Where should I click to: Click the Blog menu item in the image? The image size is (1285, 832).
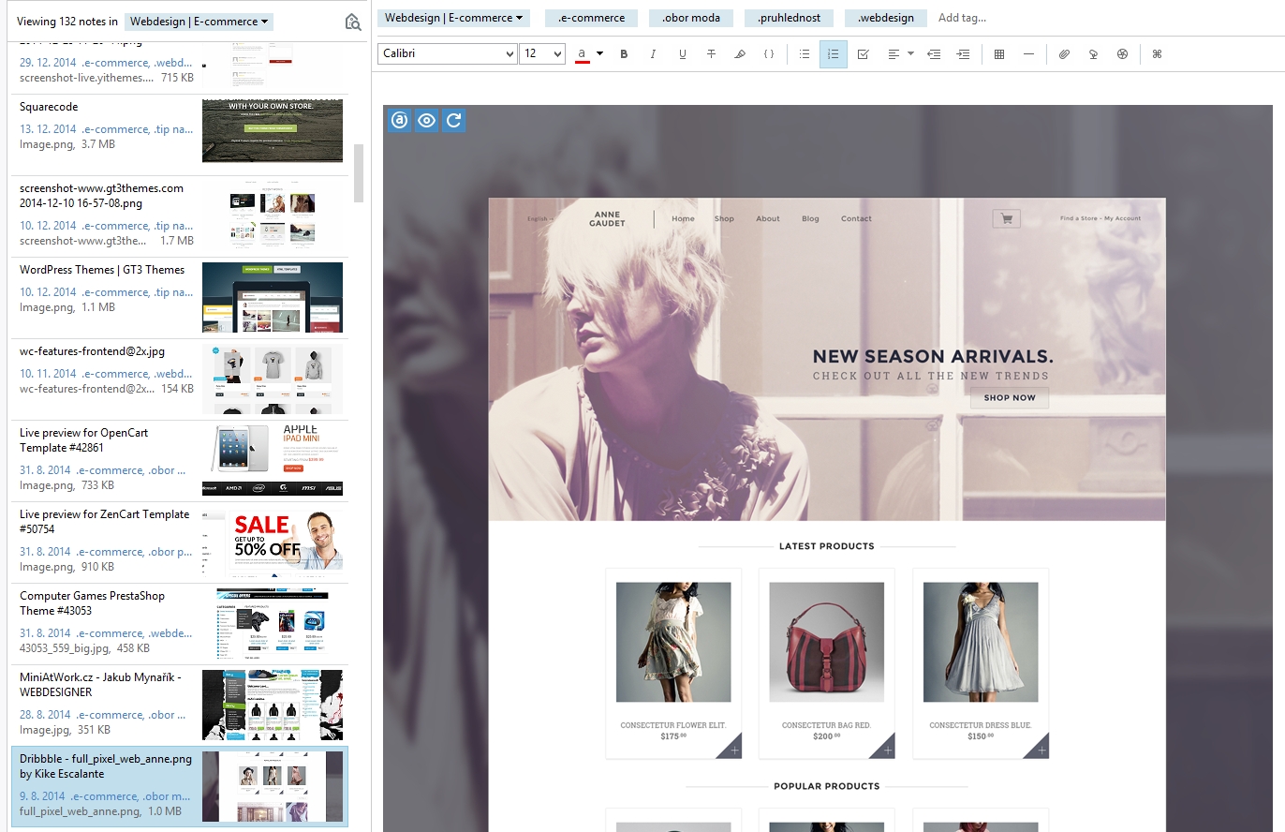coord(810,218)
